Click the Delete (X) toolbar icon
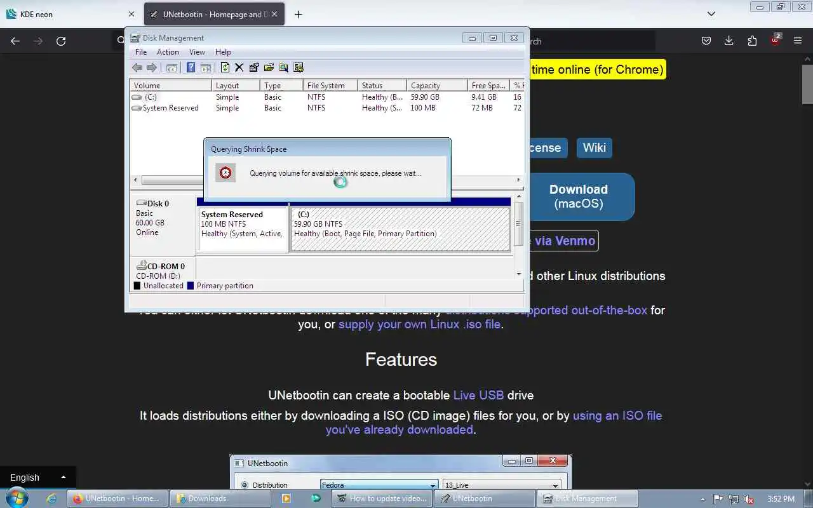This screenshot has height=508, width=813. coord(239,68)
